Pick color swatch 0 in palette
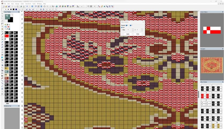Image resolution: width=224 pixels, height=129 pixels. pyautogui.click(x=7, y=33)
